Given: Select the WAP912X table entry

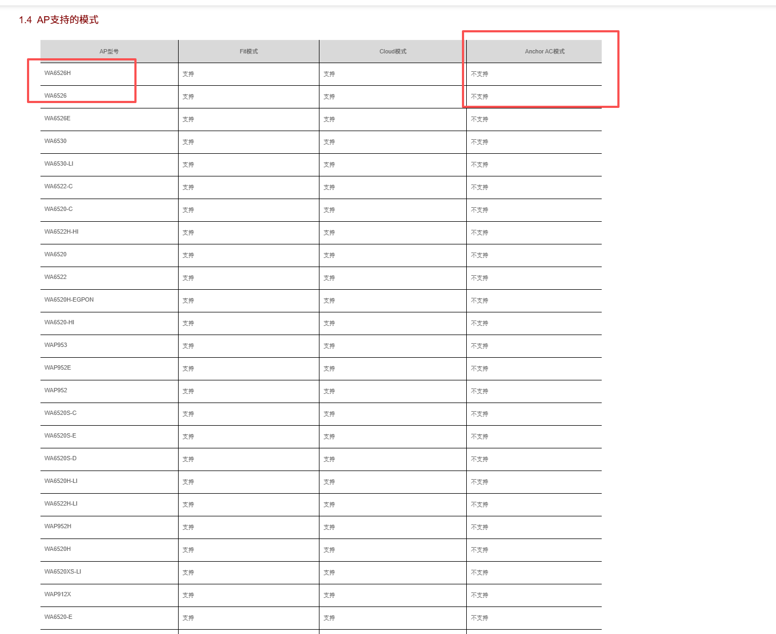Looking at the screenshot, I should [58, 595].
